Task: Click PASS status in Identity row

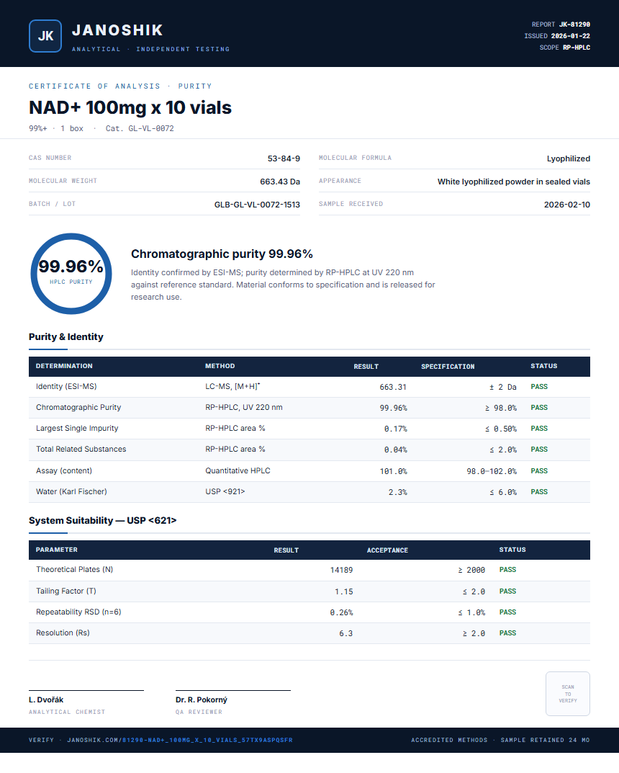Action: [x=538, y=386]
